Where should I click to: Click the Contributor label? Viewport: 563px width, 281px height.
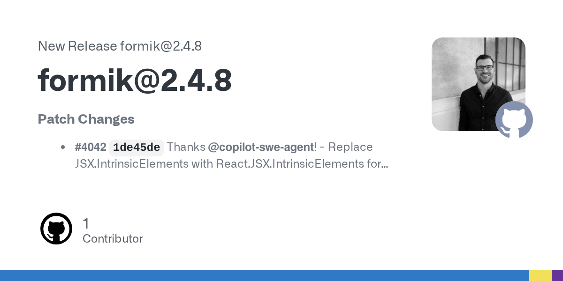pos(113,238)
